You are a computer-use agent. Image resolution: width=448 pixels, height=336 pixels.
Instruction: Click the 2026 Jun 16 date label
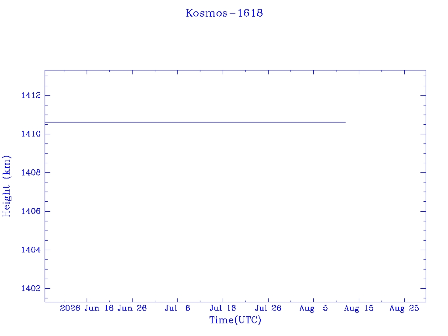(87, 308)
